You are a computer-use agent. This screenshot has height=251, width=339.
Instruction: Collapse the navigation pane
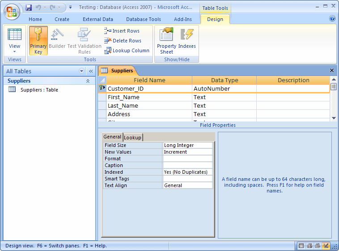[x=91, y=71]
